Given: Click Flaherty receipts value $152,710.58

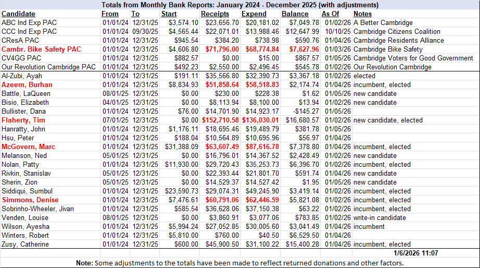Looking at the screenshot, I should [220, 120].
